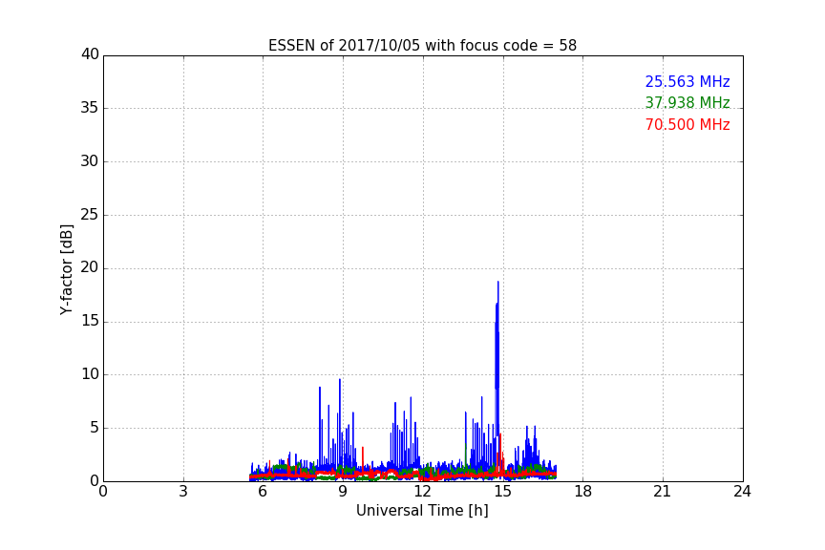Select the red 70.500 MHz legend label
This screenshot has height=550, width=825.
coord(687,125)
